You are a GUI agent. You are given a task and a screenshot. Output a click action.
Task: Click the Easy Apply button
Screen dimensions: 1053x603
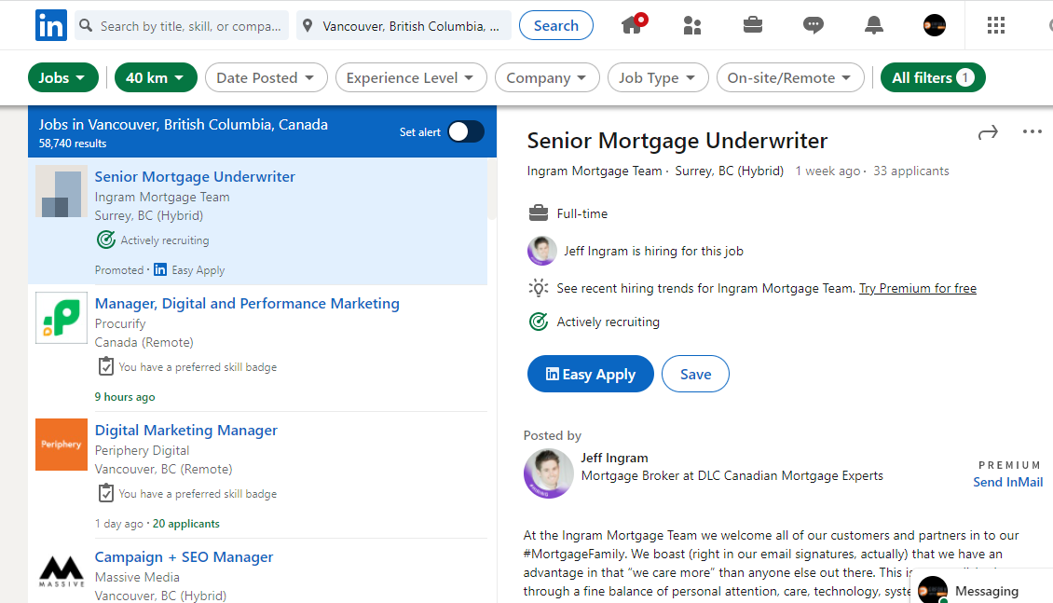click(590, 374)
